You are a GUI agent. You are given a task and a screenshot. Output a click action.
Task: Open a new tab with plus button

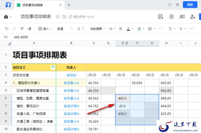click(69, 5)
